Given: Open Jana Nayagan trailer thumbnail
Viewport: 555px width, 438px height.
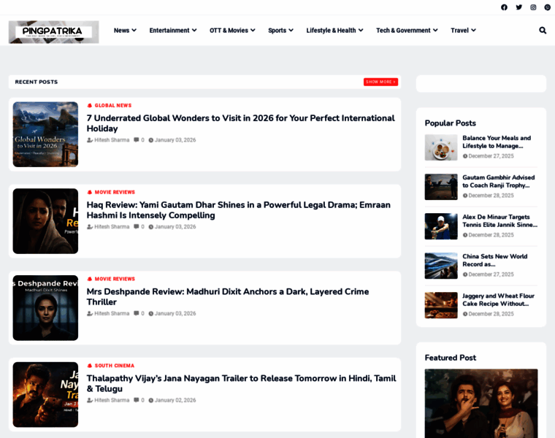Looking at the screenshot, I should tap(46, 394).
